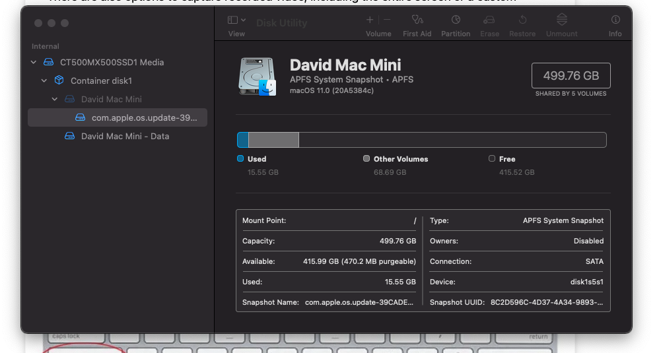Viewport: 661px width, 353px height.
Task: Click the com.apple.os.update snapshot drive icon
Action: (x=80, y=117)
